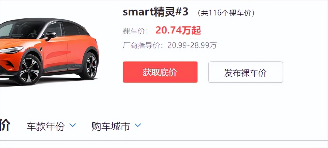Select the bold 价 heading at left edge
The height and width of the screenshot is (148, 328).
[x=5, y=125]
